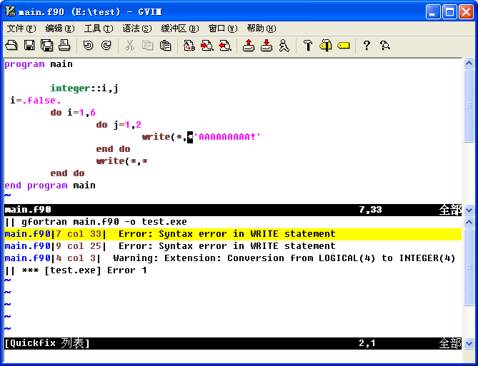Open the 编辑(E) menu
478x366 pixels.
pos(60,29)
